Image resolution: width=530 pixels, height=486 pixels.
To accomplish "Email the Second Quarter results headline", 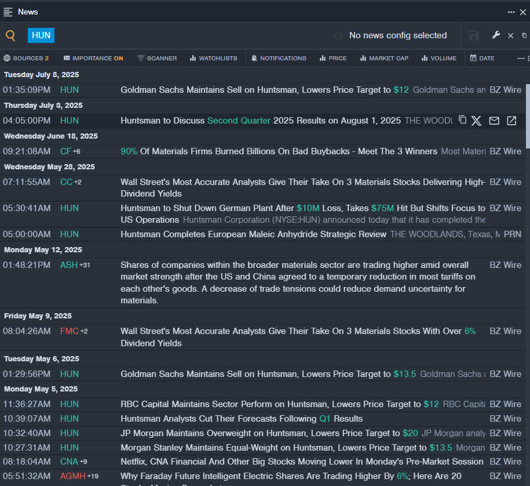I will [494, 121].
